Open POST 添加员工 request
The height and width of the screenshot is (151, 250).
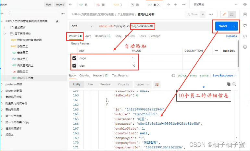click(19, 46)
